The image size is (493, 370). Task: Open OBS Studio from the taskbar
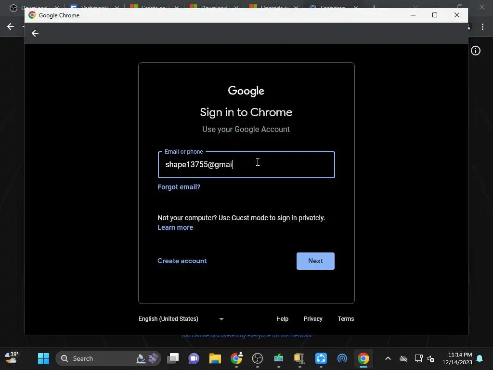[258, 358]
